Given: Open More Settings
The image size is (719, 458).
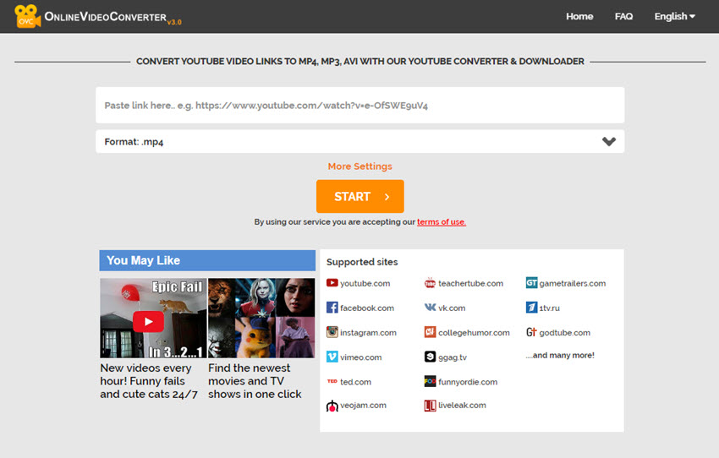Looking at the screenshot, I should [360, 166].
